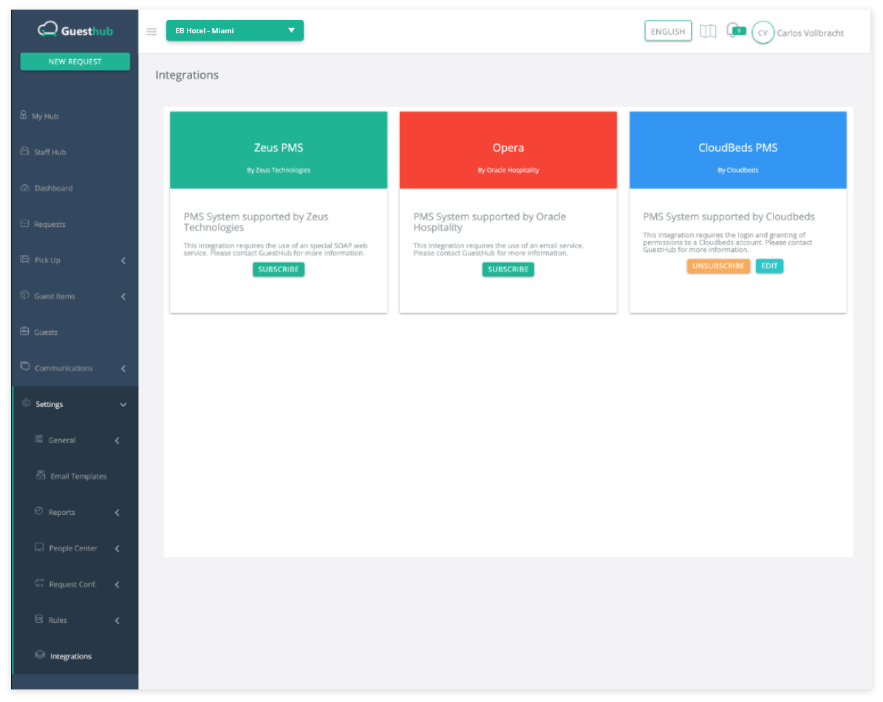This screenshot has height=702, width=883.
Task: Open the notifications bell icon
Action: pyautogui.click(x=733, y=30)
